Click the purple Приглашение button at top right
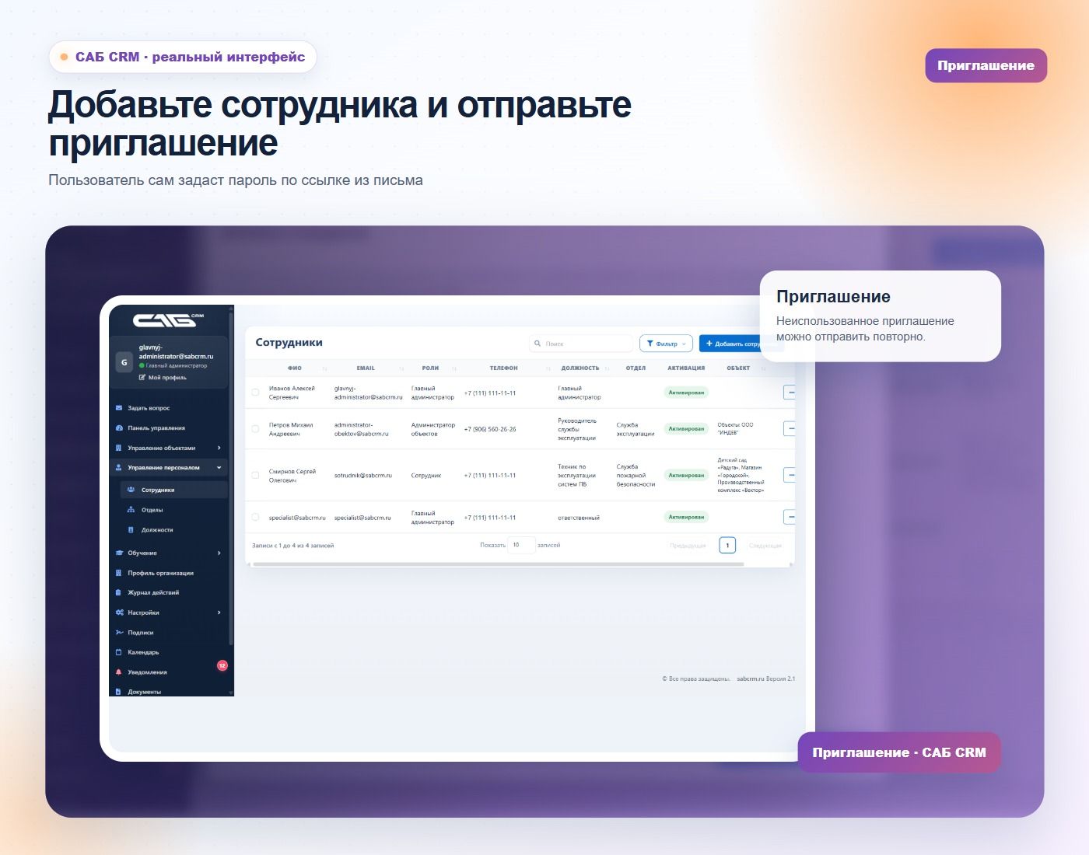The height and width of the screenshot is (855, 1089). (x=986, y=65)
